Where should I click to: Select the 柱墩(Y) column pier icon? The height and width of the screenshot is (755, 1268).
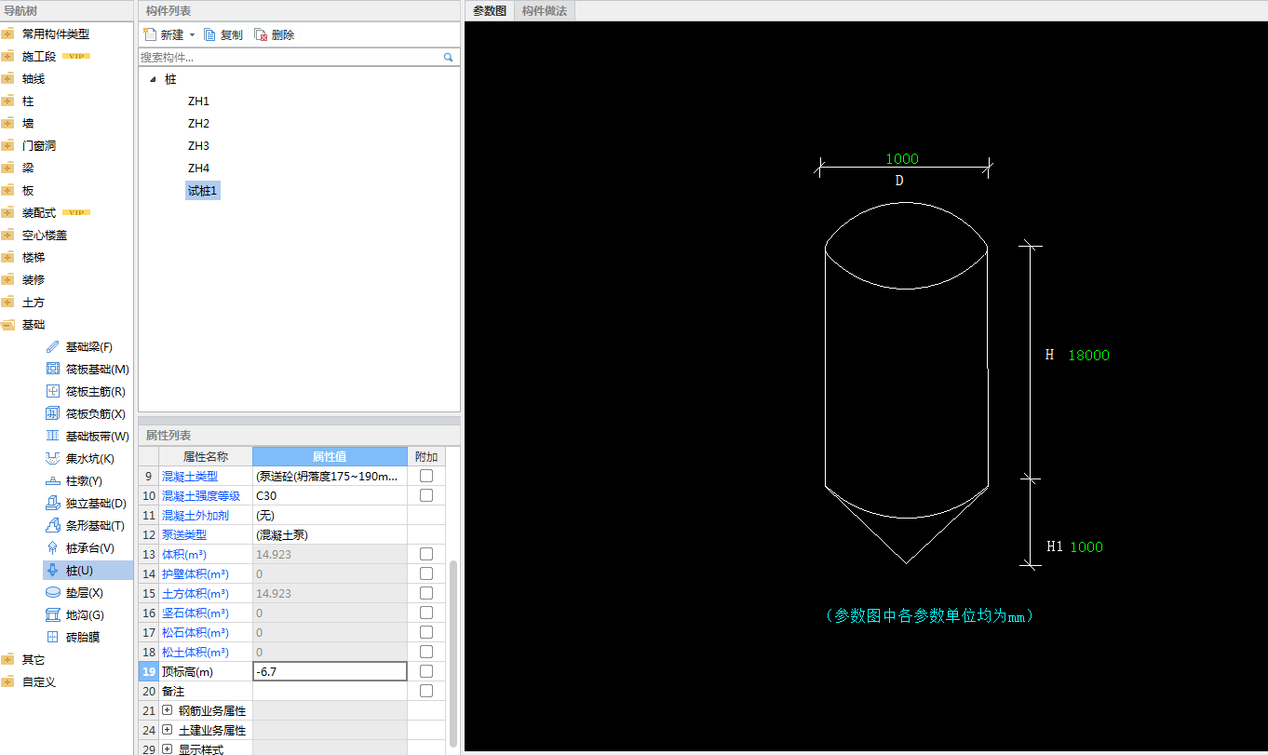point(53,480)
